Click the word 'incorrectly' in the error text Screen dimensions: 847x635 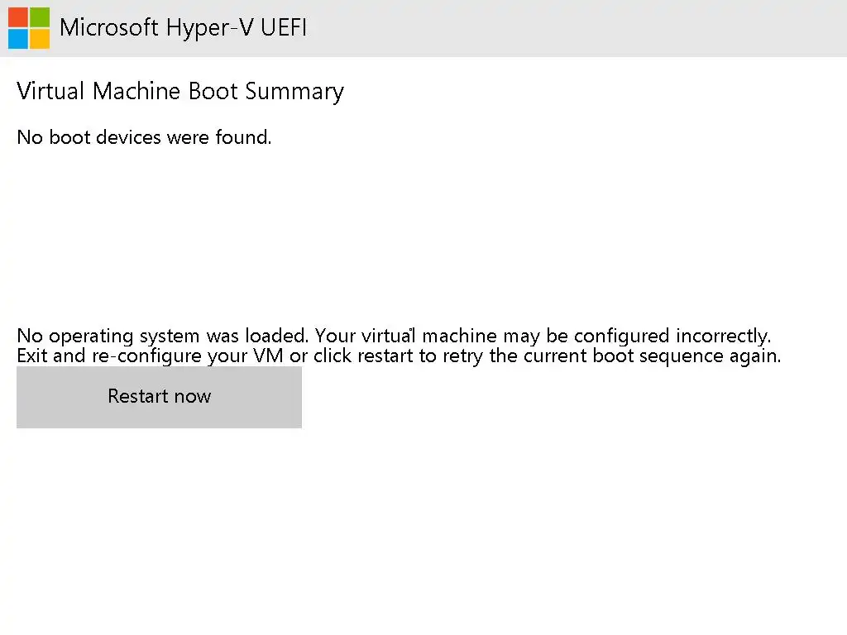tap(722, 337)
